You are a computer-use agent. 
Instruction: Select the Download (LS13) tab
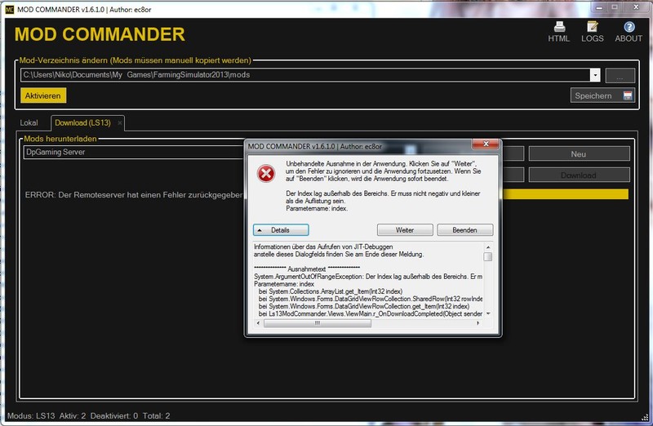pyautogui.click(x=83, y=123)
